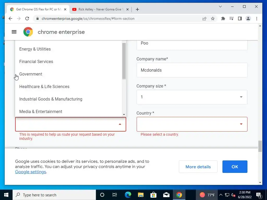Open File Explorer from the taskbar

tap(141, 195)
